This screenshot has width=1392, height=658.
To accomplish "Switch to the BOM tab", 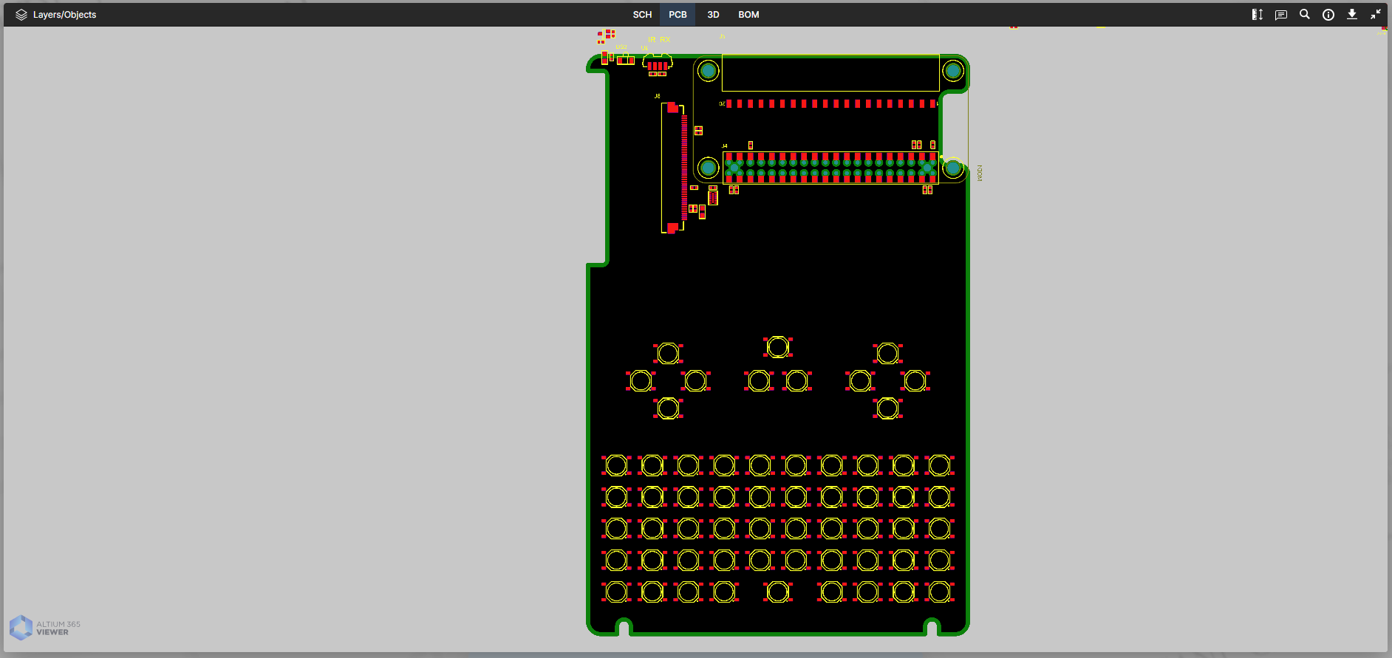I will 748,15.
